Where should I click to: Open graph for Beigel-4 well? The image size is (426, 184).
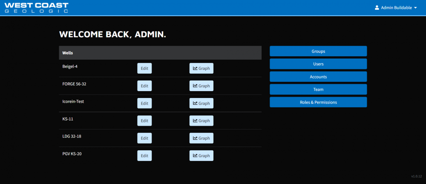click(x=201, y=69)
